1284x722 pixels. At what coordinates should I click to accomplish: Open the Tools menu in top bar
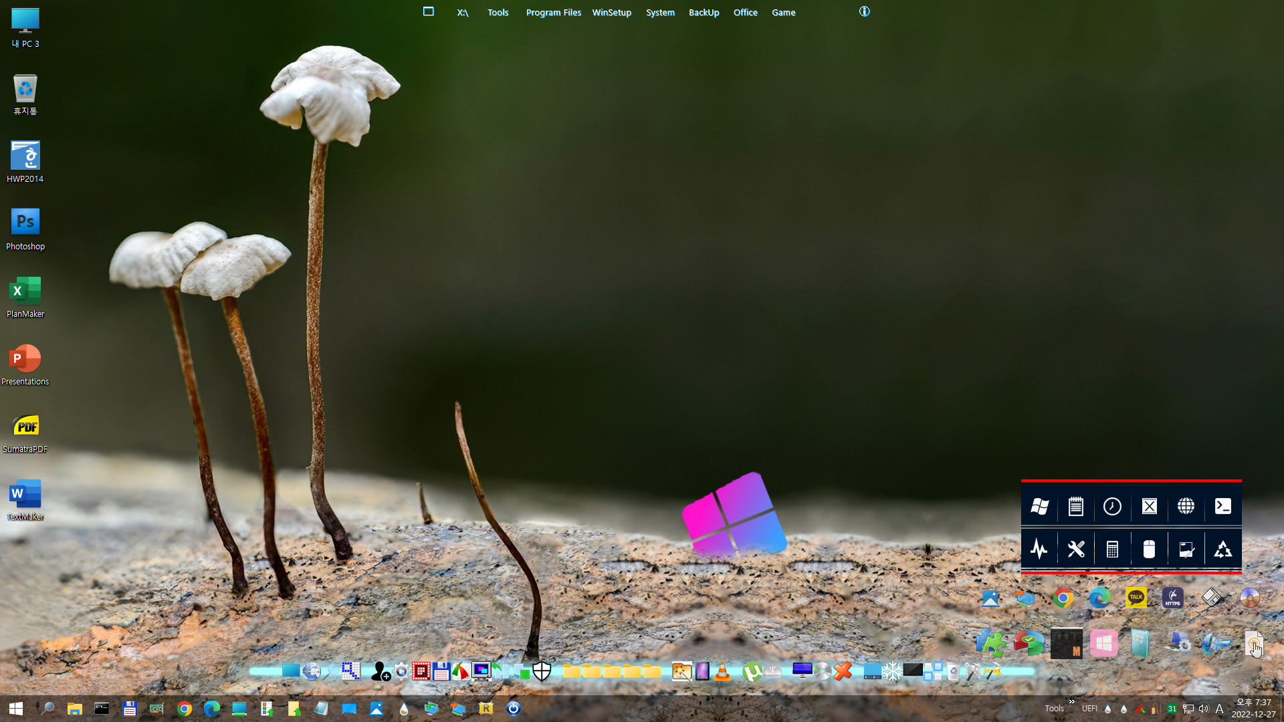tap(498, 12)
